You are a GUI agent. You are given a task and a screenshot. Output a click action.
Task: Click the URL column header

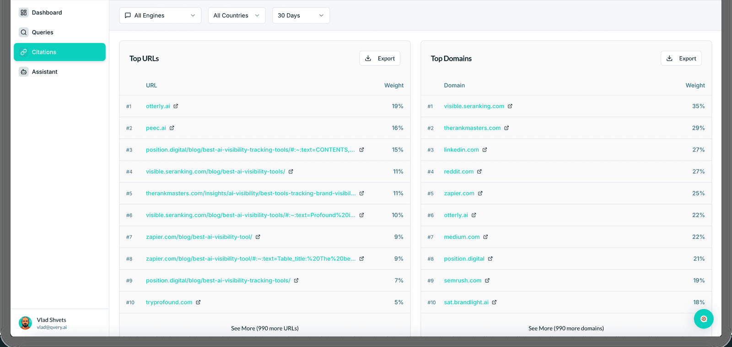click(151, 85)
